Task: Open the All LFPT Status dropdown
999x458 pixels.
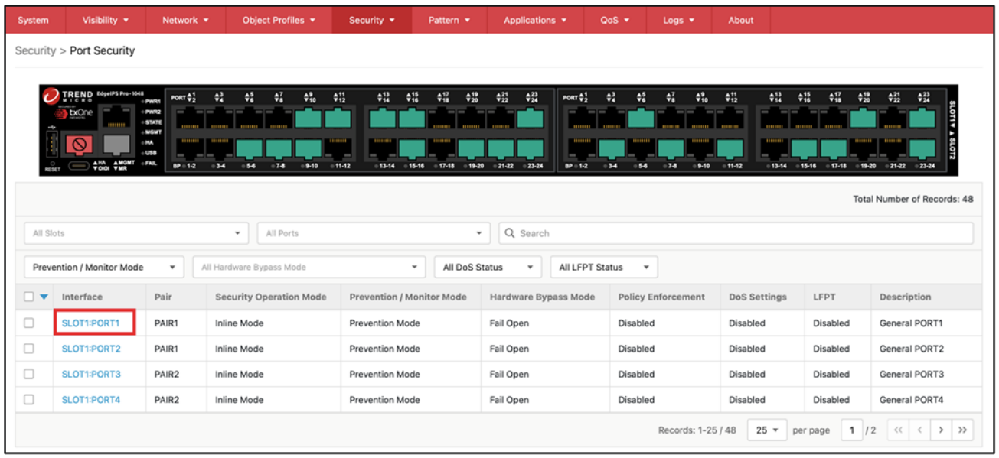Action: pyautogui.click(x=604, y=268)
